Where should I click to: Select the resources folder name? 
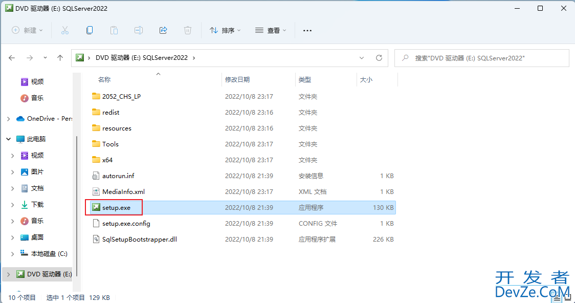117,128
